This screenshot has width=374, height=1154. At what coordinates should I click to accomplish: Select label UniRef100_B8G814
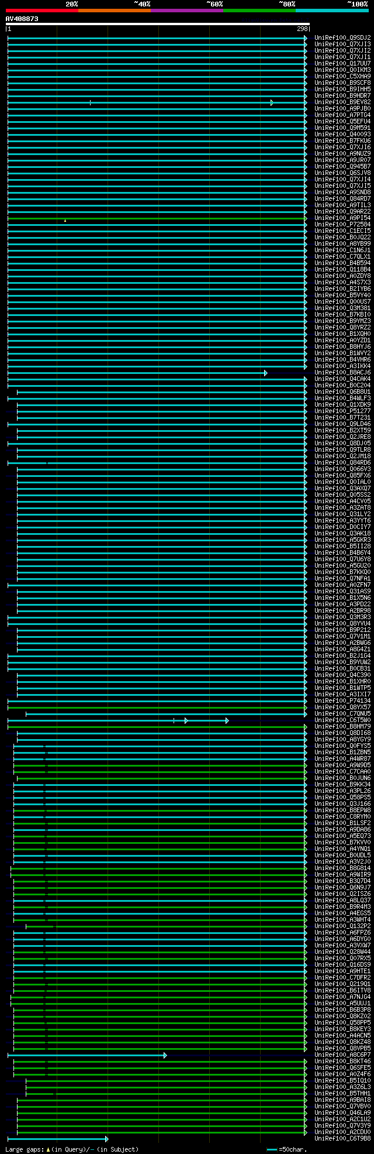pos(342,868)
